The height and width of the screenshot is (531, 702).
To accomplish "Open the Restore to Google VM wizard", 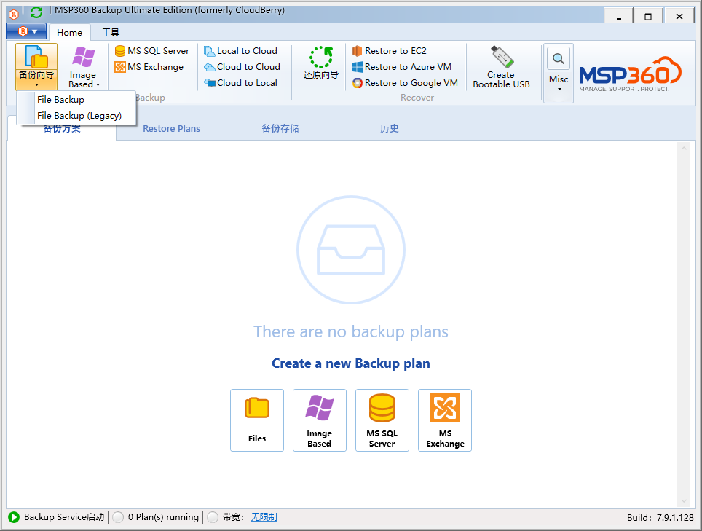I will (x=405, y=82).
